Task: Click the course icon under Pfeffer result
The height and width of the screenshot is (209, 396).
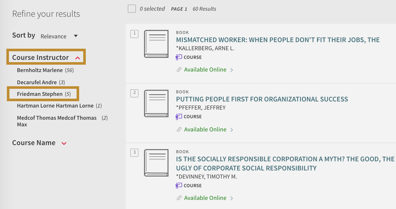Action: pyautogui.click(x=179, y=117)
